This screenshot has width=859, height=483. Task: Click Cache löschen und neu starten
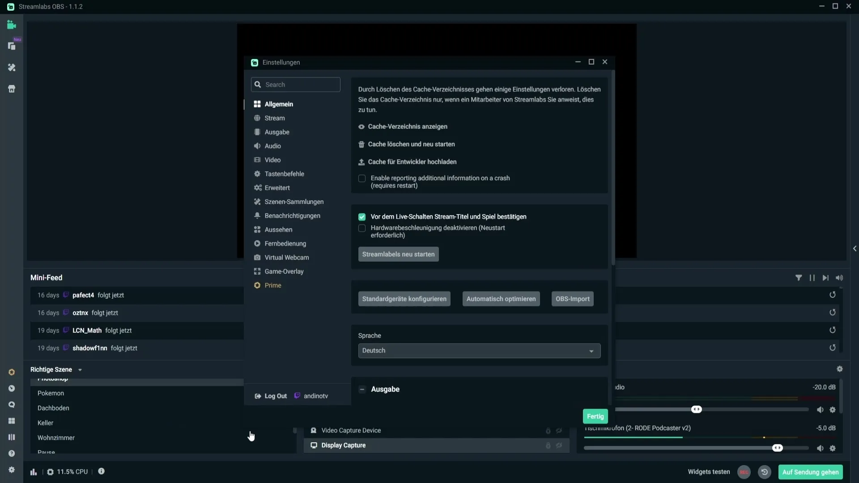(406, 144)
